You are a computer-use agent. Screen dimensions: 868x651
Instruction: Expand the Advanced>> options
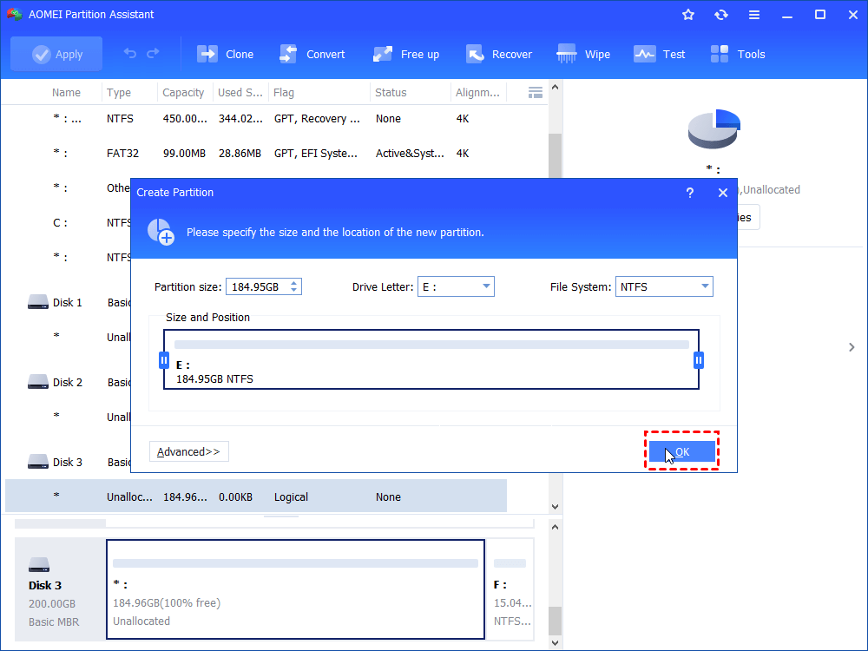[x=188, y=451]
